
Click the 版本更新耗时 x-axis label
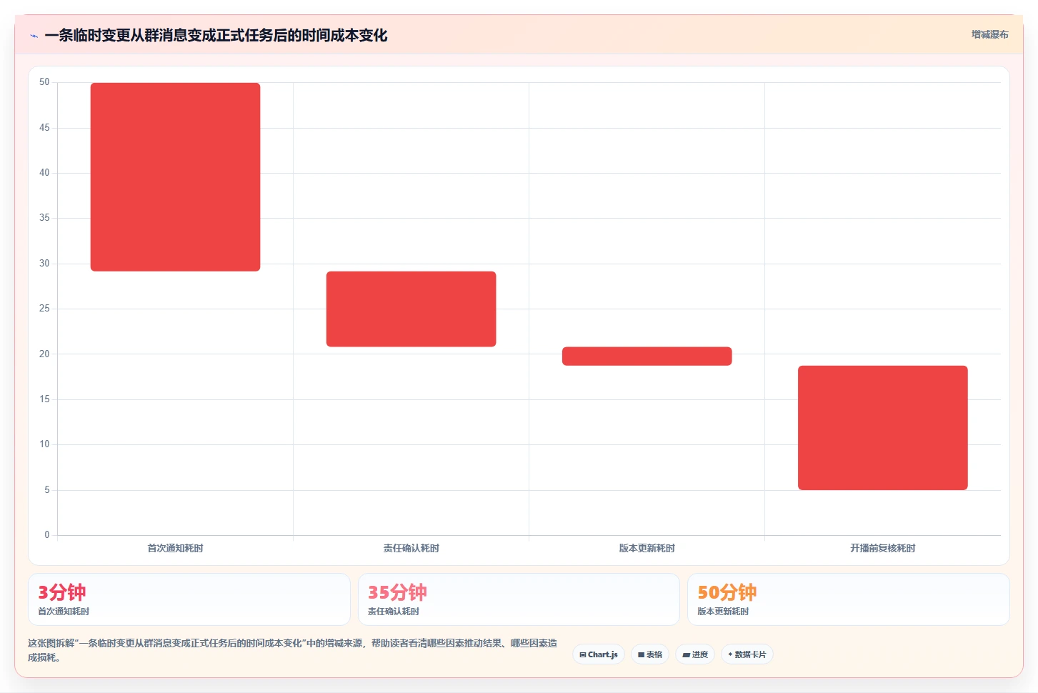point(647,548)
